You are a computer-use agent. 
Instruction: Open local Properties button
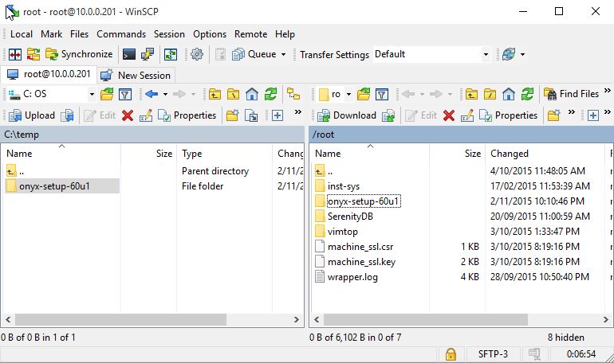point(187,115)
